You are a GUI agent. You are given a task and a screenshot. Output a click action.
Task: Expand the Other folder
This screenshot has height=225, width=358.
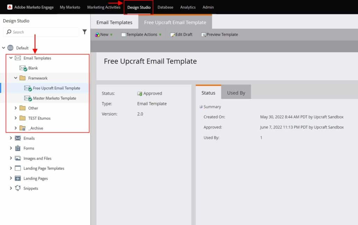click(15, 108)
